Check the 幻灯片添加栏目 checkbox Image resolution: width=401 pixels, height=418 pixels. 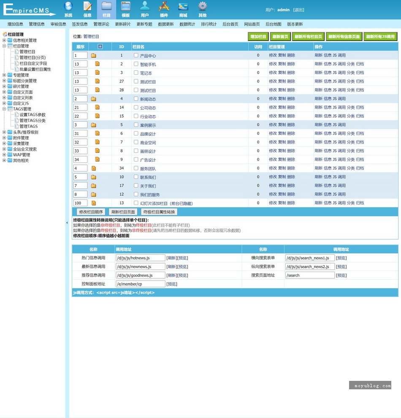136,203
